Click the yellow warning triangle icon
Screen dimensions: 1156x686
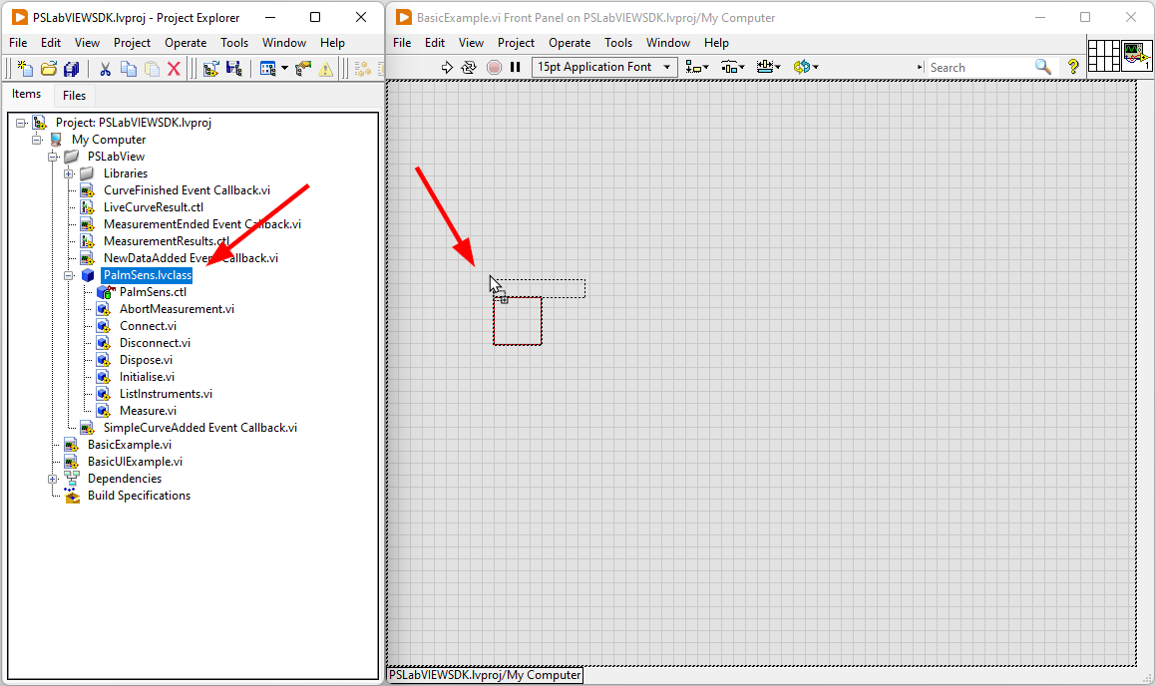tap(326, 69)
